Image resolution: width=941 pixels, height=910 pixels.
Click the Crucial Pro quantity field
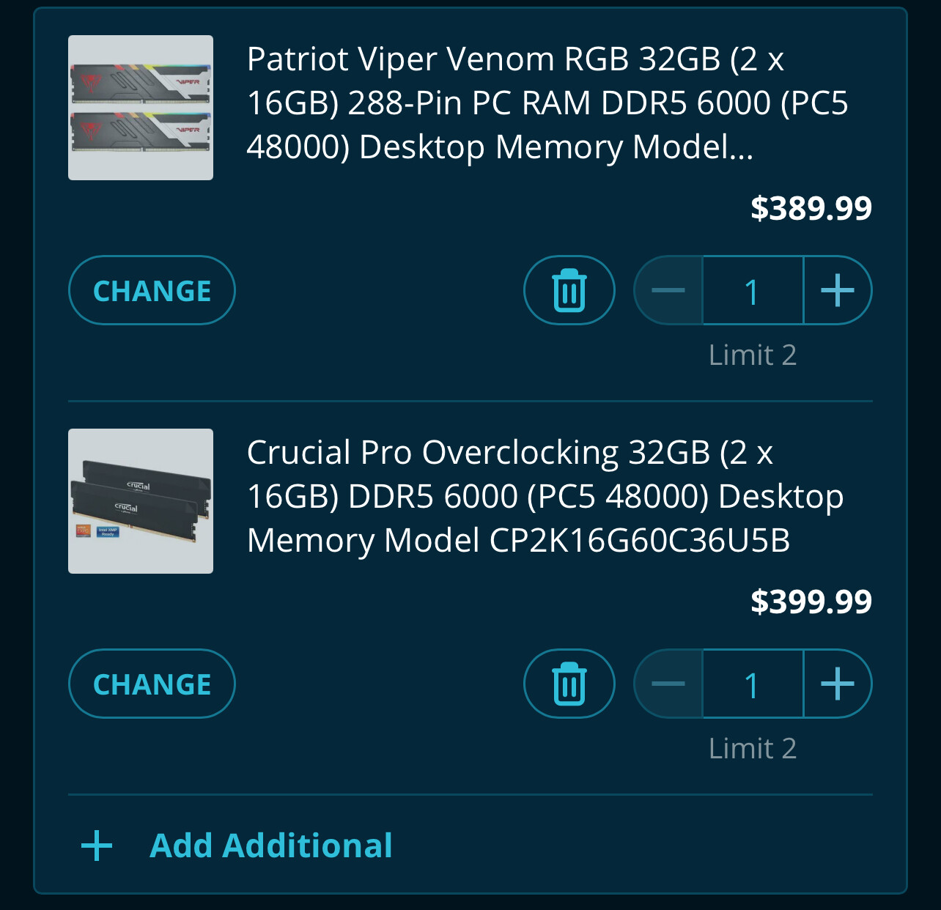point(753,684)
